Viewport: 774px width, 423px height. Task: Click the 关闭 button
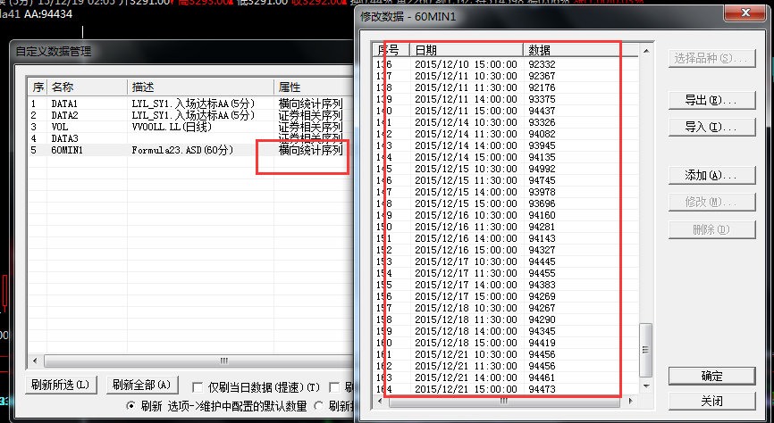click(x=711, y=401)
